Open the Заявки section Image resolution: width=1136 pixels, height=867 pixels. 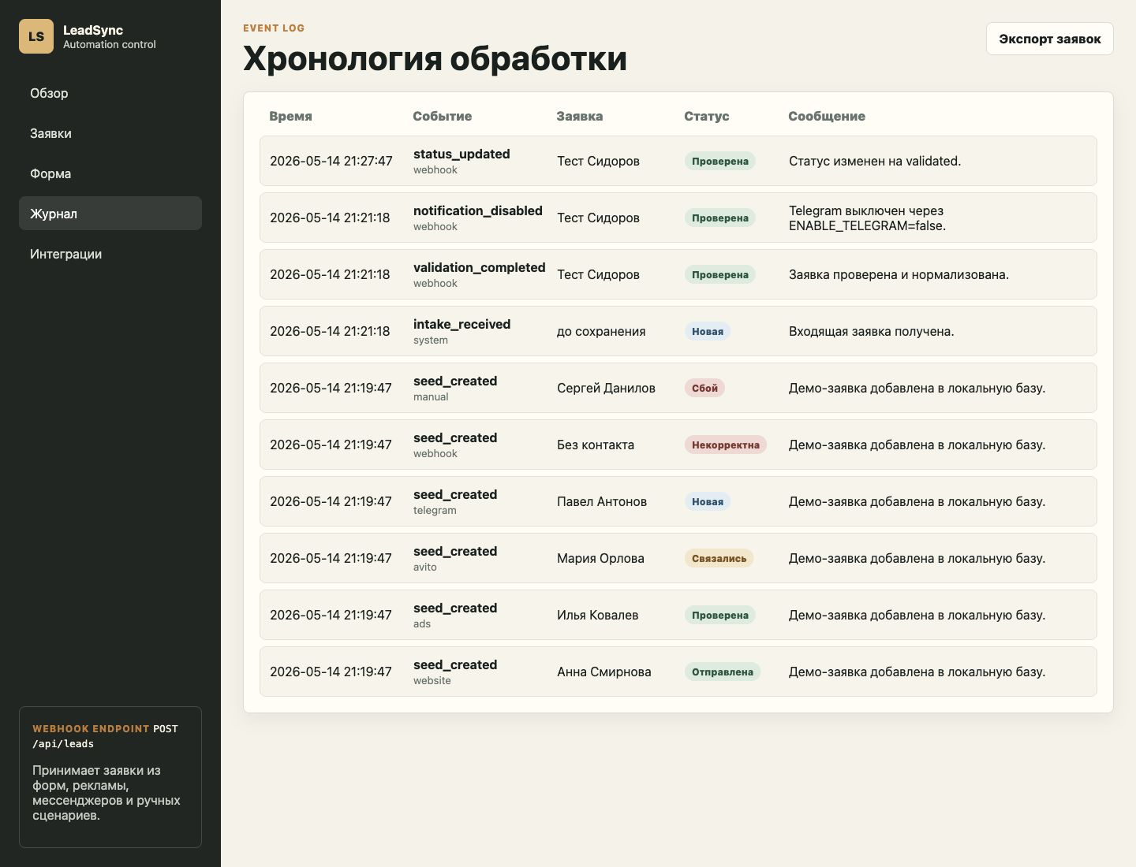tap(110, 133)
